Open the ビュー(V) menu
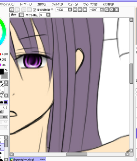Viewport: 137px width, 161px height. click(x=73, y=4)
